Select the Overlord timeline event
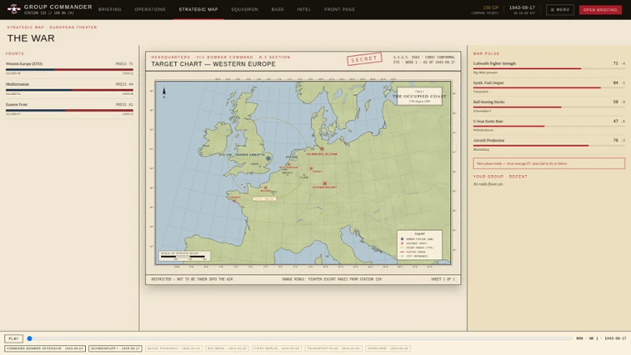 coord(388,348)
